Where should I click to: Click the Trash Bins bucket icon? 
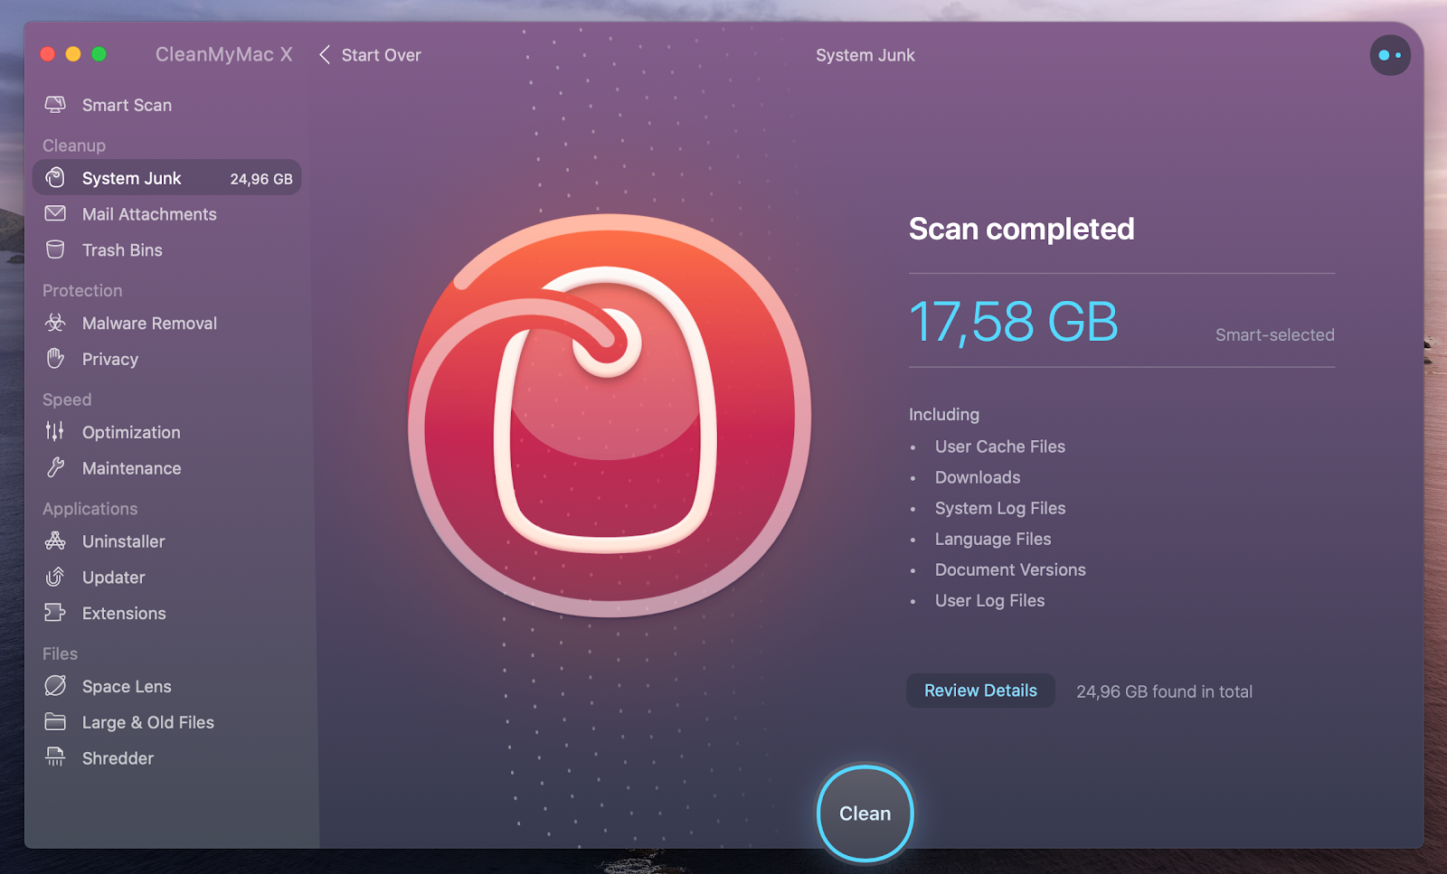point(55,250)
